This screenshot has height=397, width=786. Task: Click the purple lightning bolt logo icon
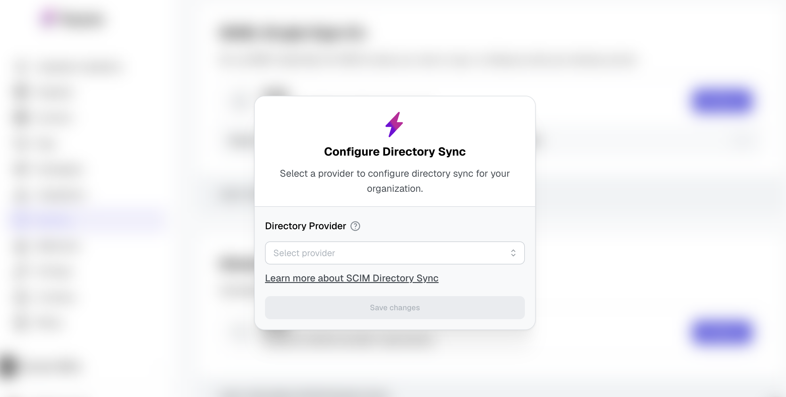click(x=394, y=125)
